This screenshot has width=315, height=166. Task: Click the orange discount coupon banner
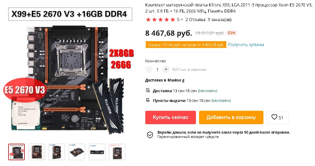pos(186,45)
